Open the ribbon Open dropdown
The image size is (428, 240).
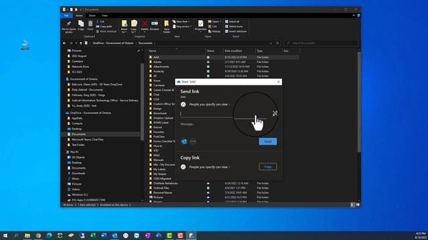[215, 21]
